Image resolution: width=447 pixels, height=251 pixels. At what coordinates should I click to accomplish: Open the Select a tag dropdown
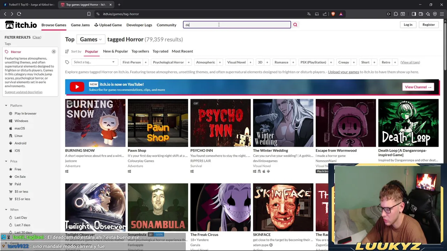click(x=94, y=62)
